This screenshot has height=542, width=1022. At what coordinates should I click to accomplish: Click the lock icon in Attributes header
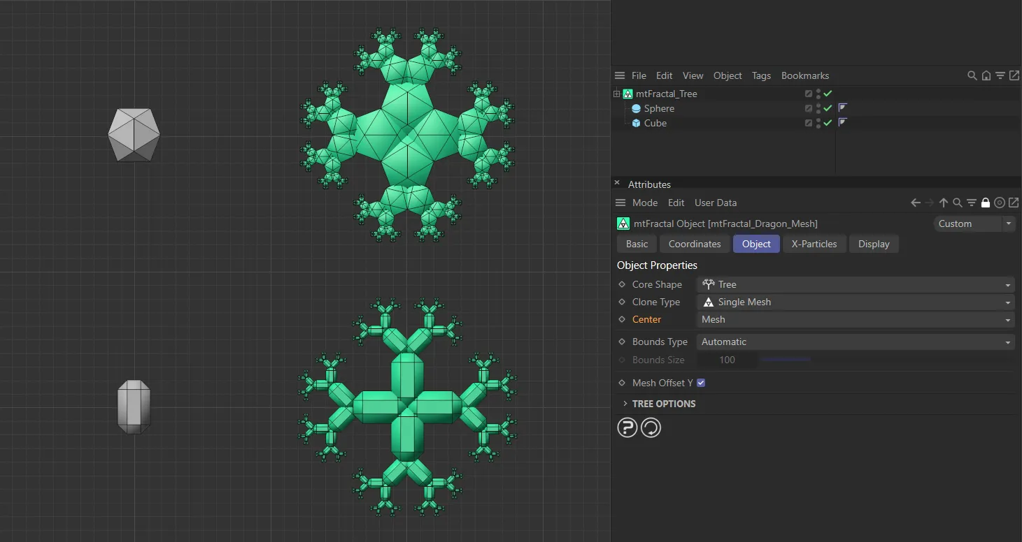(985, 203)
